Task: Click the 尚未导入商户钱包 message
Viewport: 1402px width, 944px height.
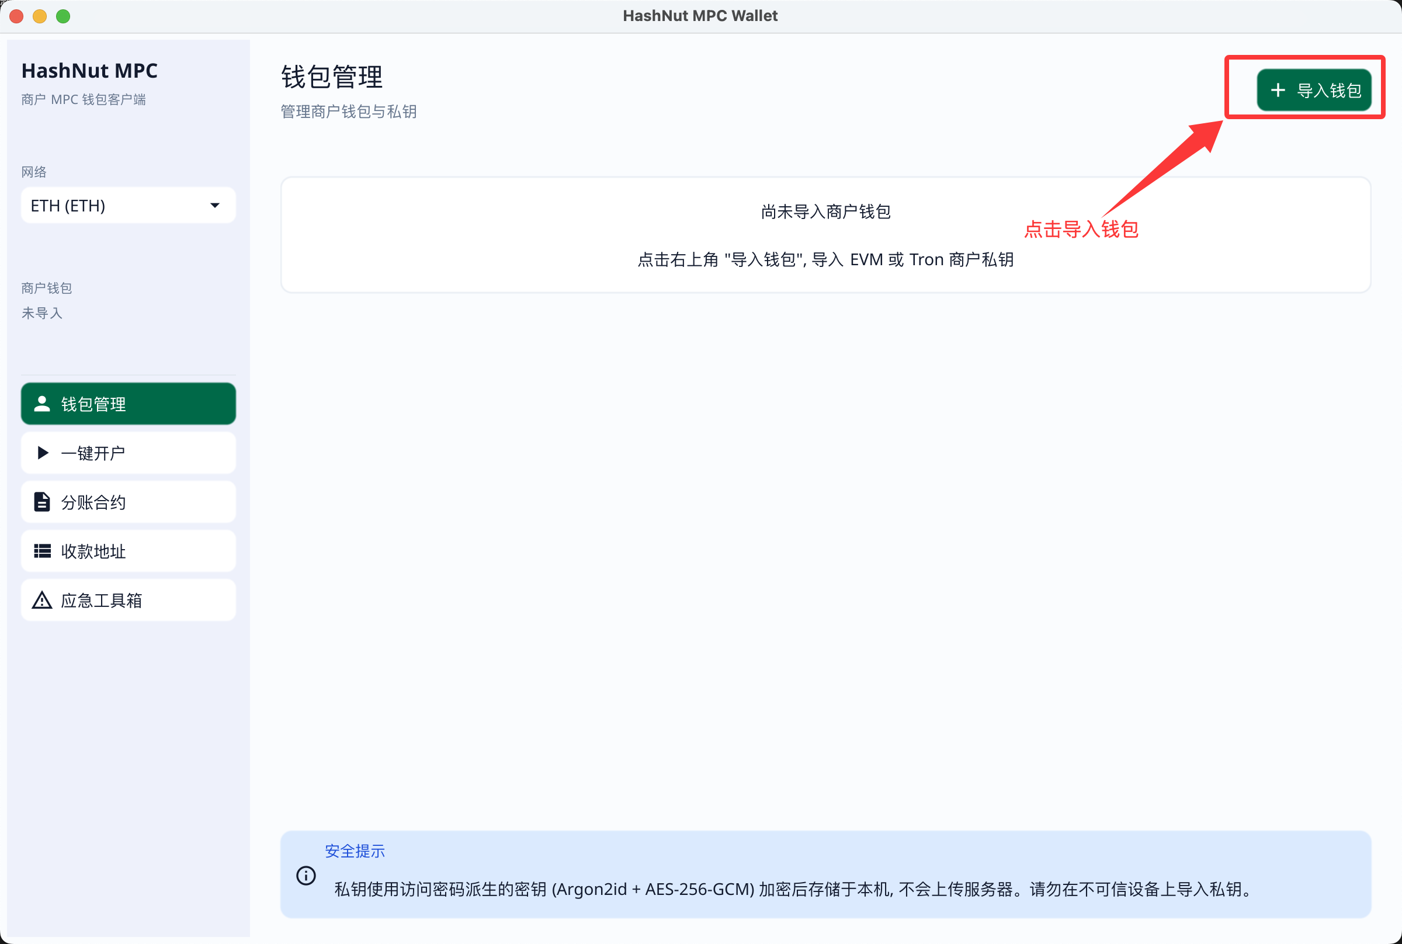Action: [825, 212]
